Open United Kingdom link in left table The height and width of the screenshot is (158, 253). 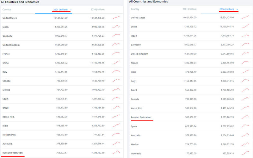11,45
